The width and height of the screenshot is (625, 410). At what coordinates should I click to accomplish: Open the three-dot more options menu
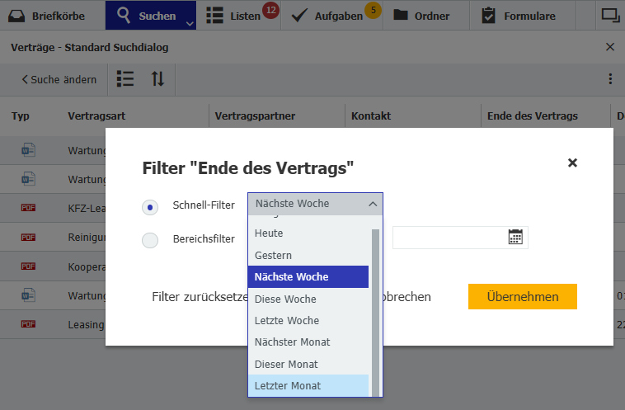point(610,79)
